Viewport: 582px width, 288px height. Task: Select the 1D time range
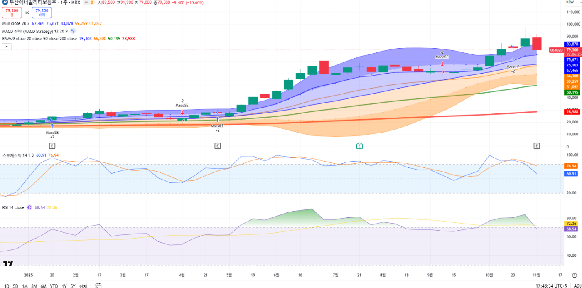point(7,286)
